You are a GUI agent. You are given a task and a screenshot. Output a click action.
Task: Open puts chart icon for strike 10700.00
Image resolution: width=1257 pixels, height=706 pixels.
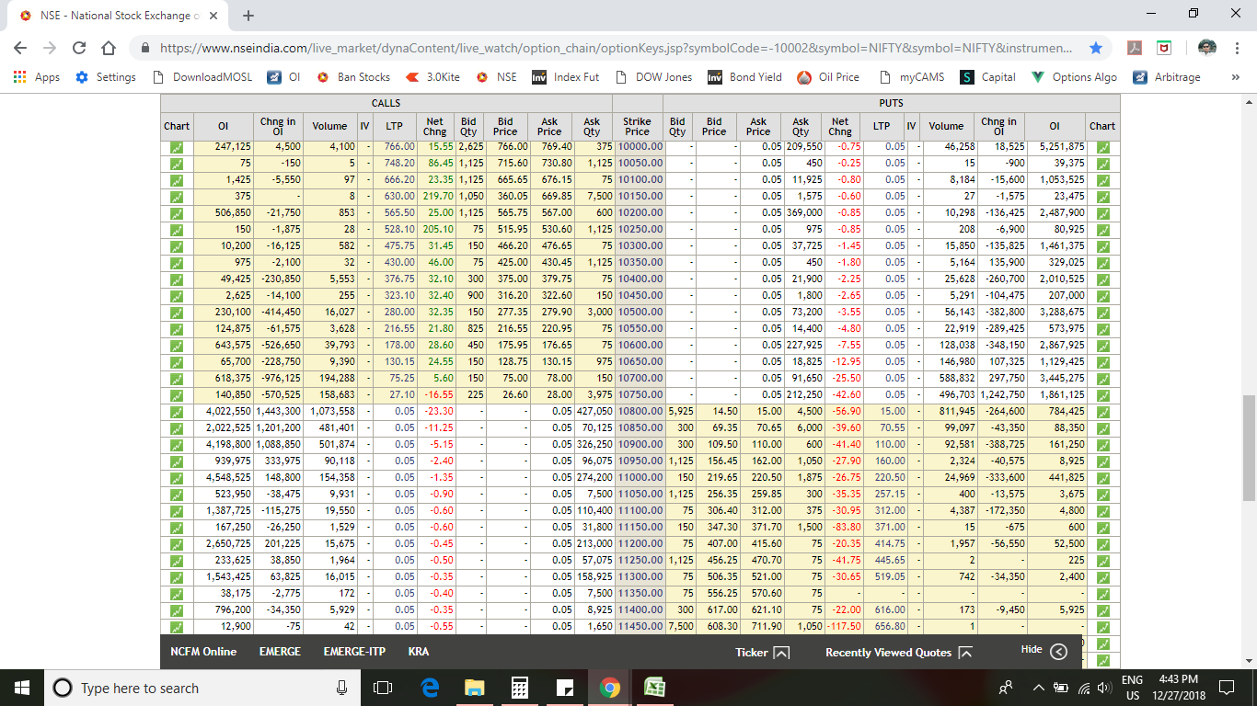point(1102,379)
